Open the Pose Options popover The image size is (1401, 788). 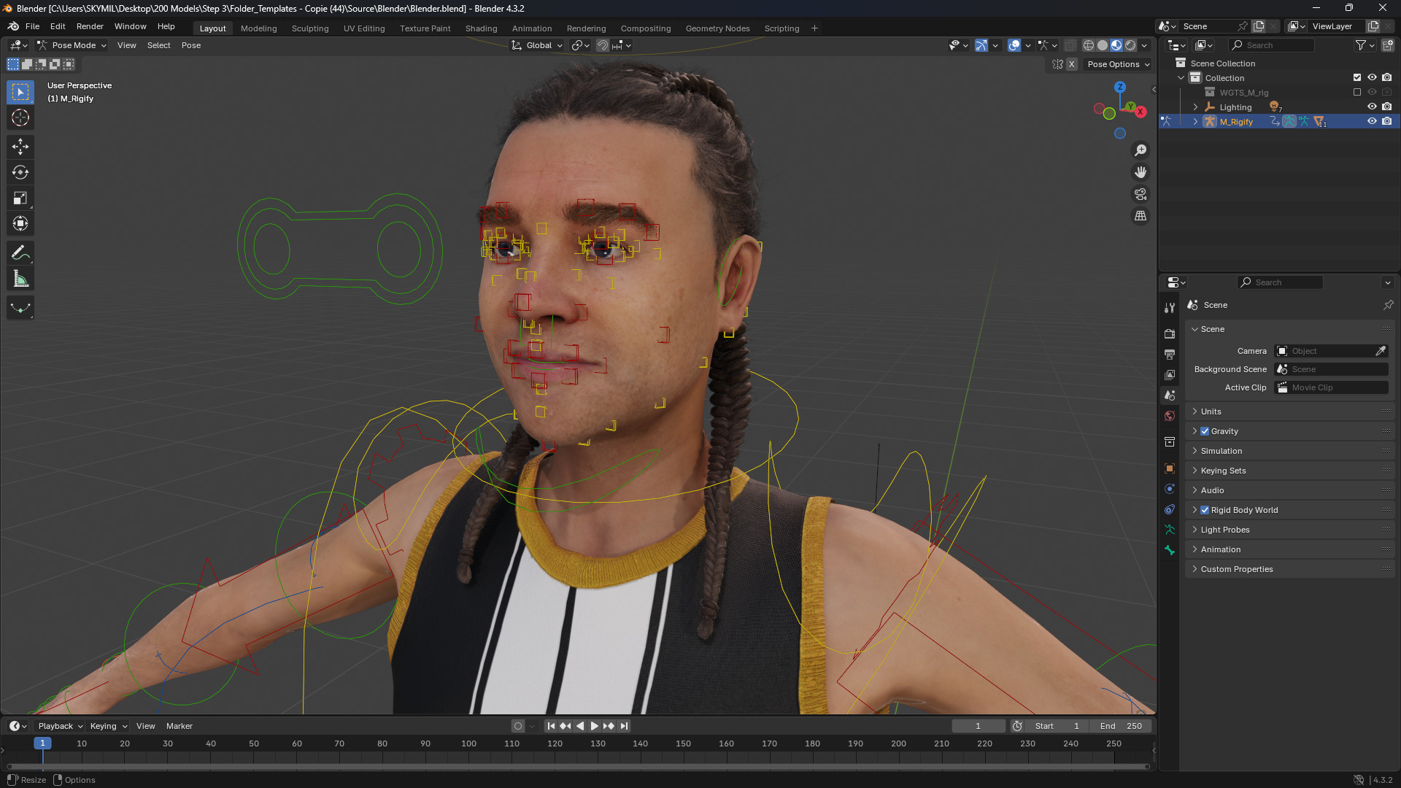click(1118, 64)
